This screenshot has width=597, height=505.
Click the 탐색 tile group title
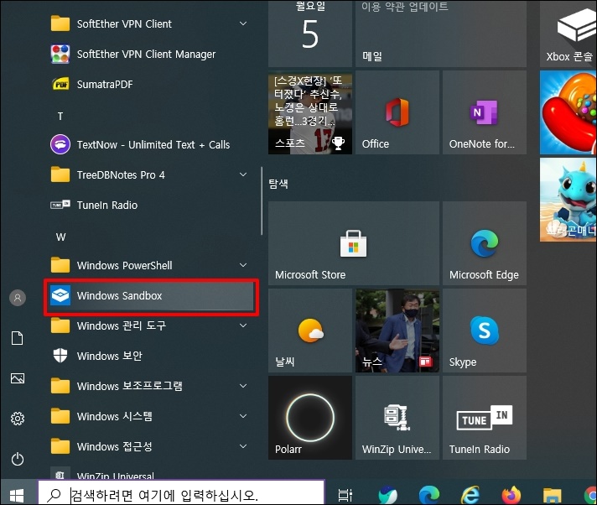click(x=278, y=184)
